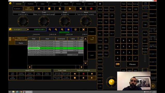
Task: Toggle the lower checkbox beside Exec 1.1.1 track
Action: [10, 40]
